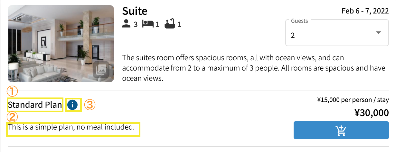
Task: Show Standard Plan details via info icon
Action: (x=73, y=105)
